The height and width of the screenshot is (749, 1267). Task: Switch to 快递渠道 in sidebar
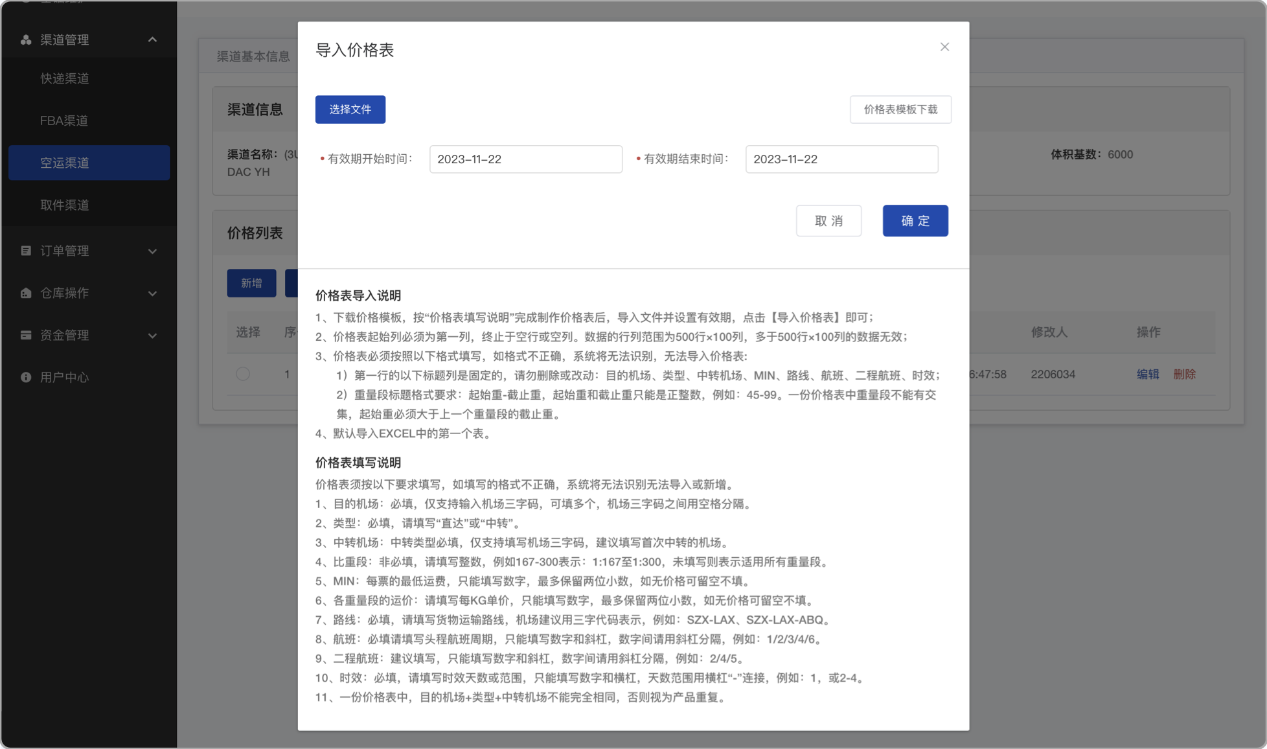(65, 78)
